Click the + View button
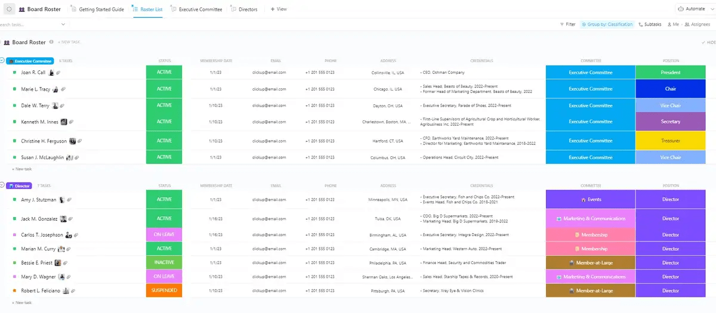Image resolution: width=716 pixels, height=313 pixels. [x=279, y=10]
